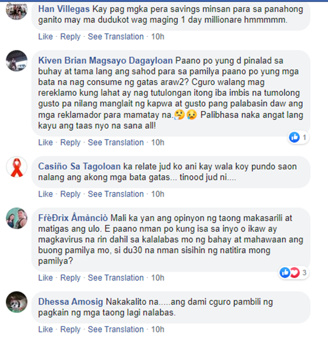Like Casiño Sa Tagoloan's comment

pos(45,194)
